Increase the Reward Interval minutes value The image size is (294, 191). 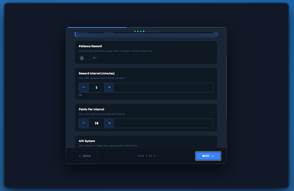[x=110, y=88]
